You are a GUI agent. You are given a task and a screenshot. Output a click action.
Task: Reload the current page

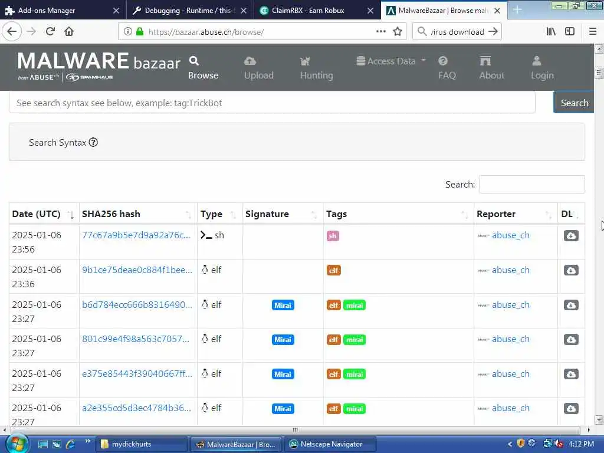tap(51, 32)
